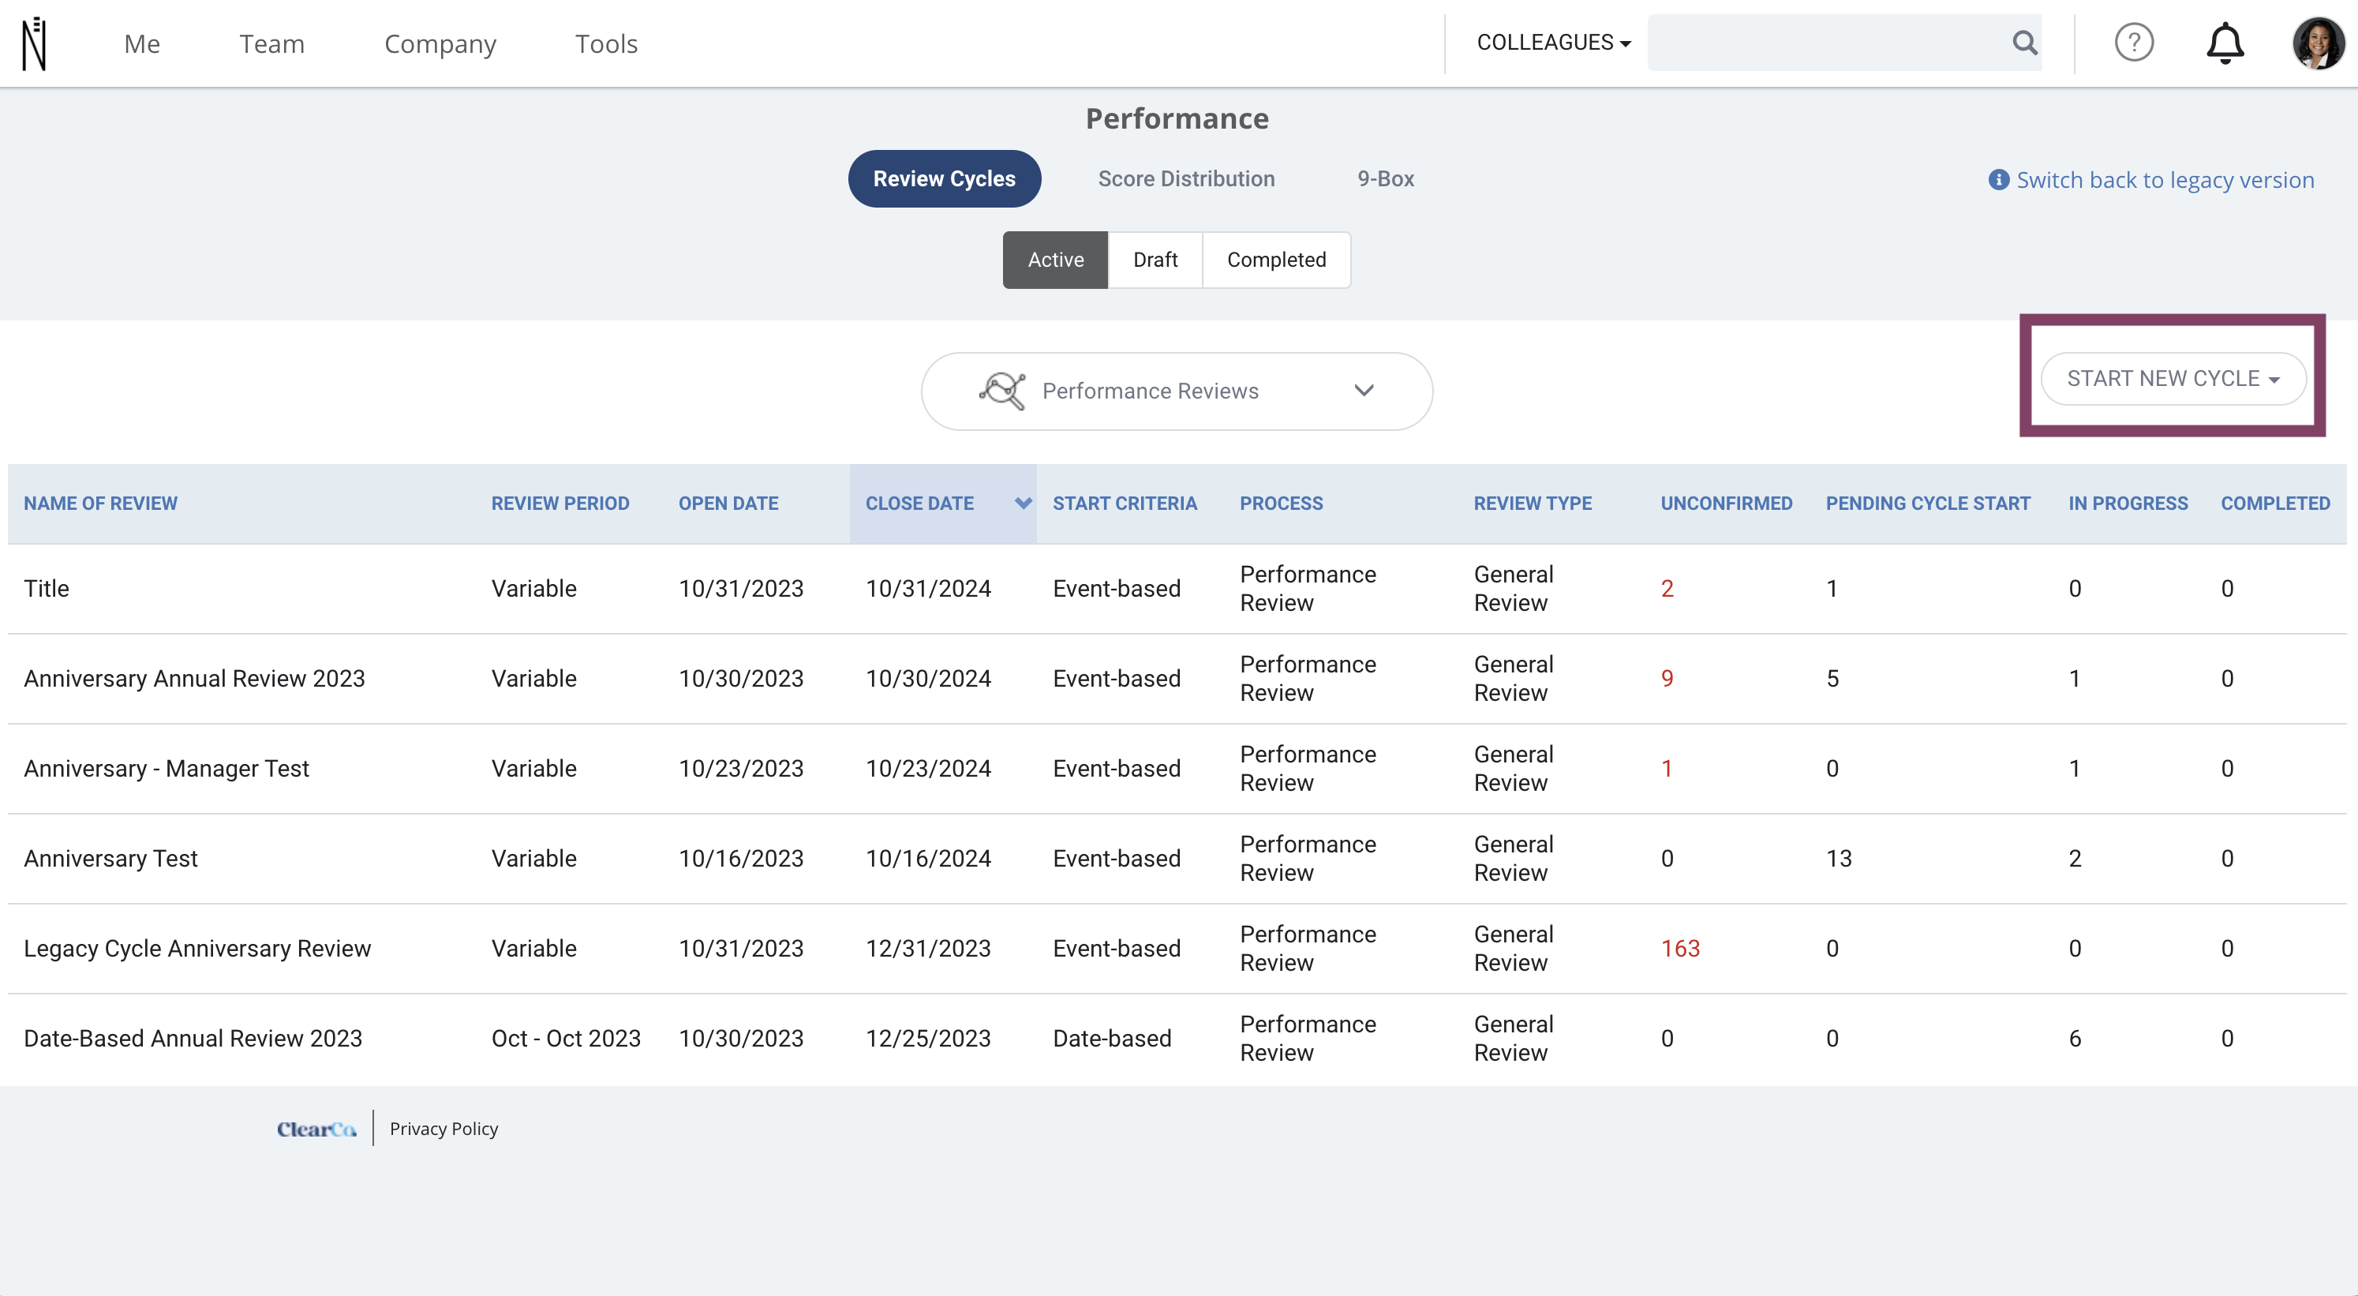Click the chevron in Performance Reviews selector
This screenshot has height=1296, width=2358.
[x=1363, y=391]
